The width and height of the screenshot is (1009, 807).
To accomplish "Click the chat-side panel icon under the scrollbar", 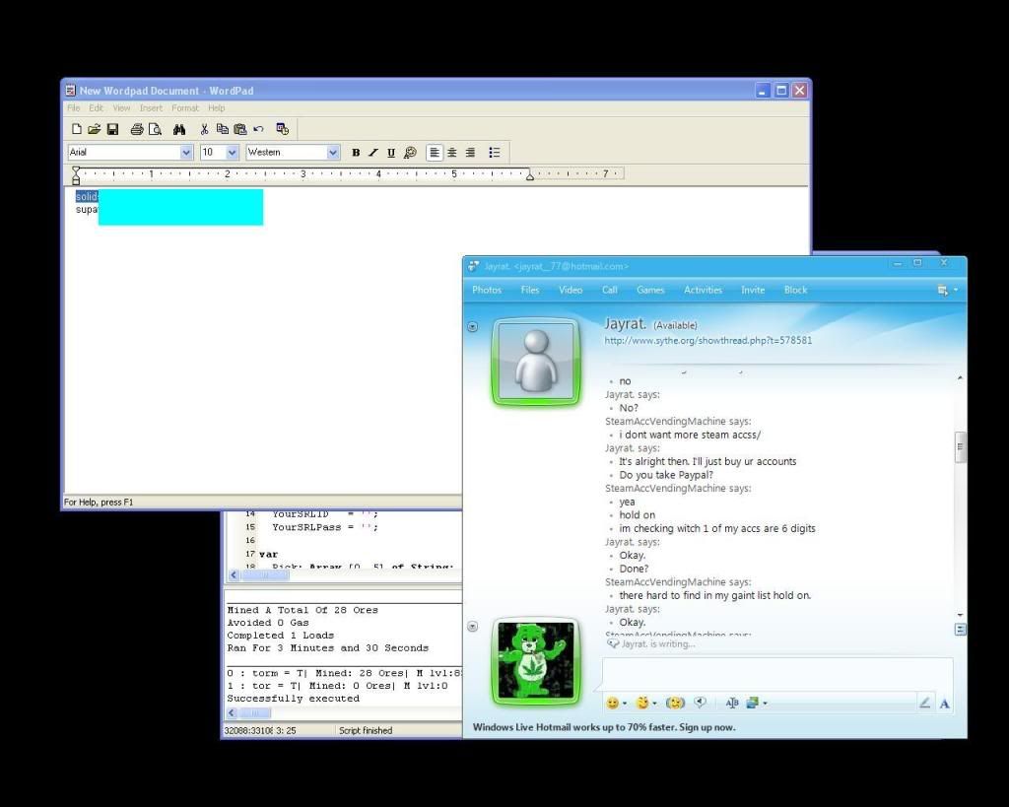I will [x=960, y=630].
